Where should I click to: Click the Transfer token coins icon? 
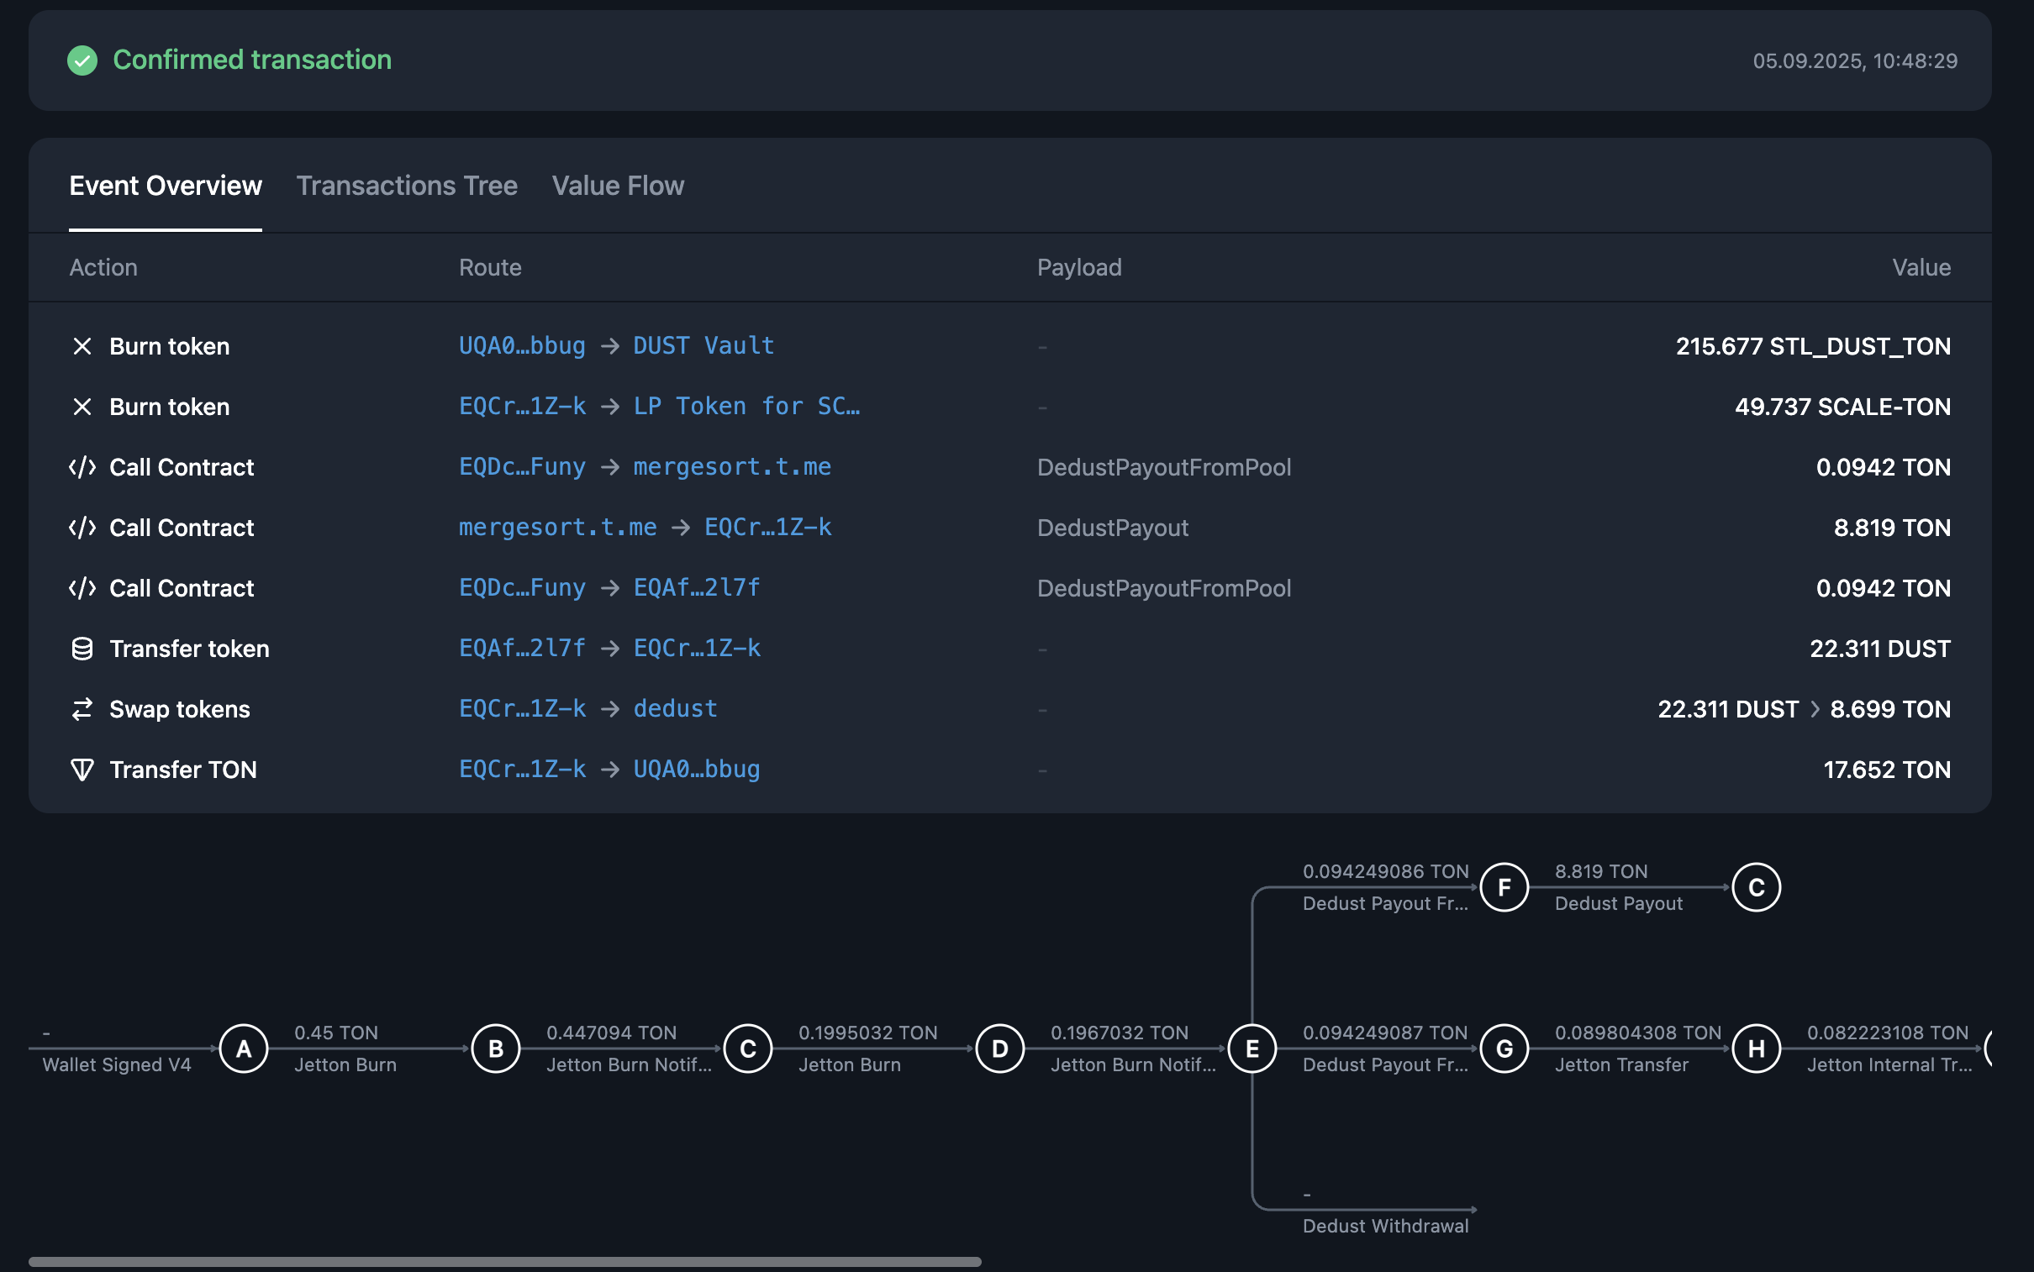pyautogui.click(x=82, y=649)
